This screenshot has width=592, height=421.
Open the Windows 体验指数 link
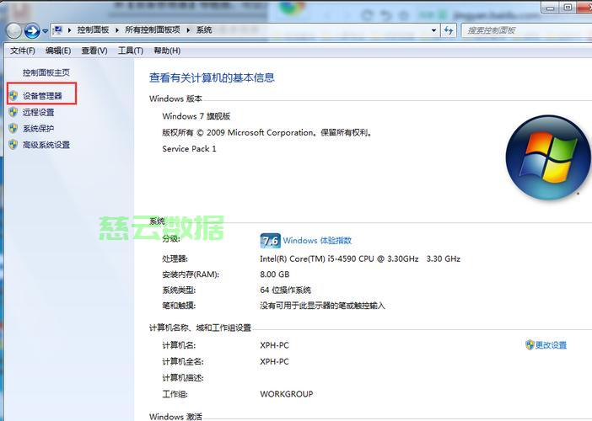point(317,241)
